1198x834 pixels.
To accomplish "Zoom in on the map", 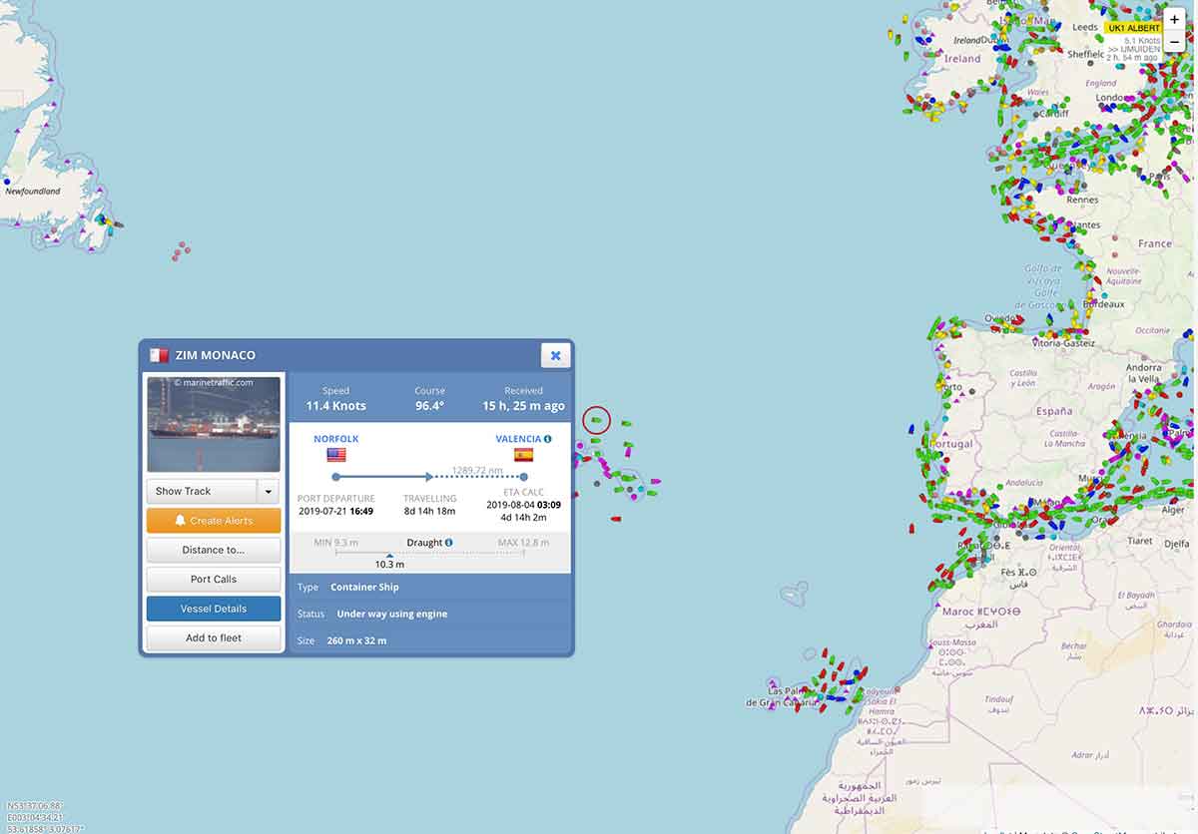I will point(1174,20).
